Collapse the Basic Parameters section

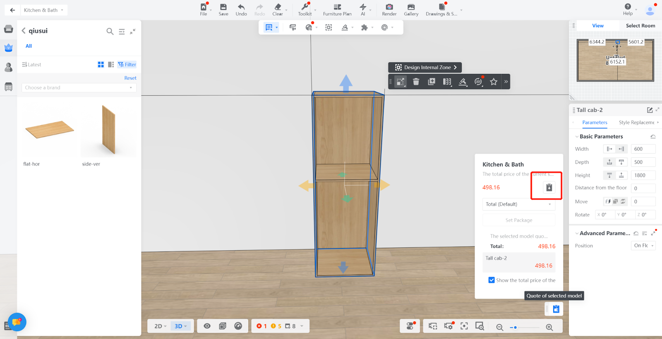pos(577,137)
